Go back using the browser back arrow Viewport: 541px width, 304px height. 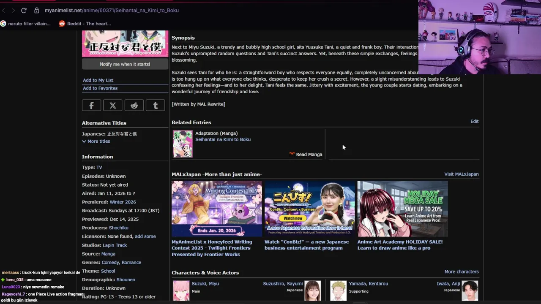point(4,10)
